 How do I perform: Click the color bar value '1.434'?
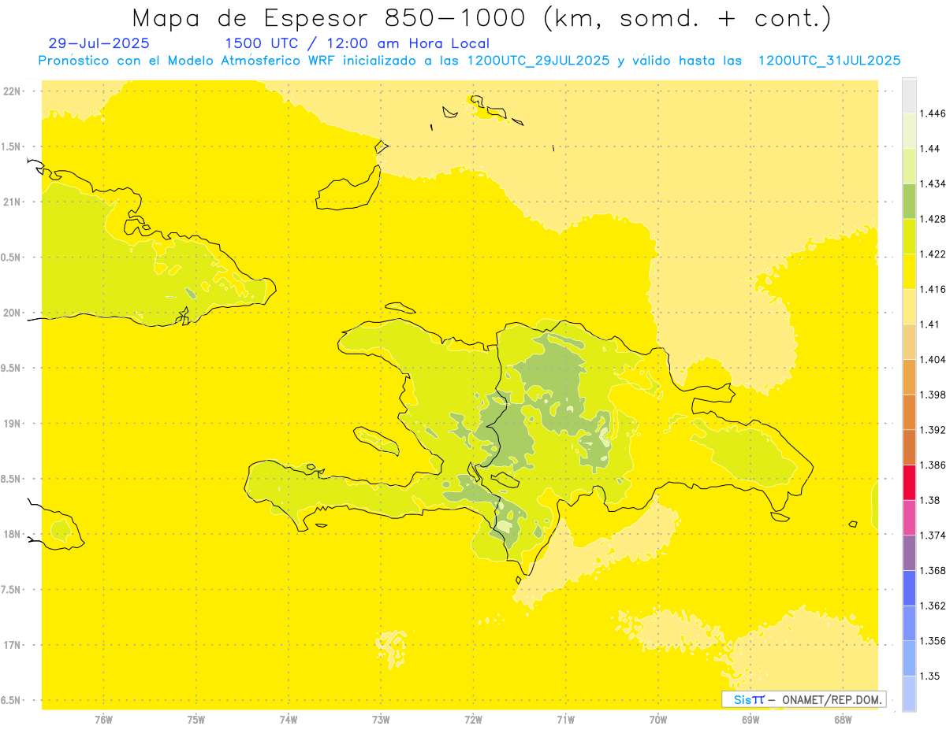933,183
